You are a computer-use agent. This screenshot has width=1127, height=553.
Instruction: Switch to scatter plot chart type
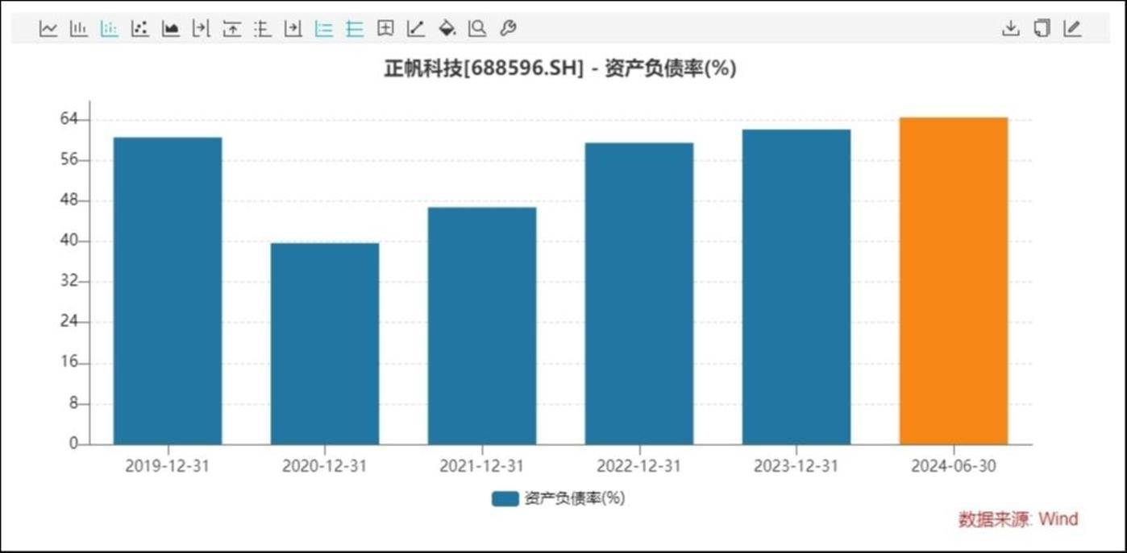pyautogui.click(x=140, y=29)
